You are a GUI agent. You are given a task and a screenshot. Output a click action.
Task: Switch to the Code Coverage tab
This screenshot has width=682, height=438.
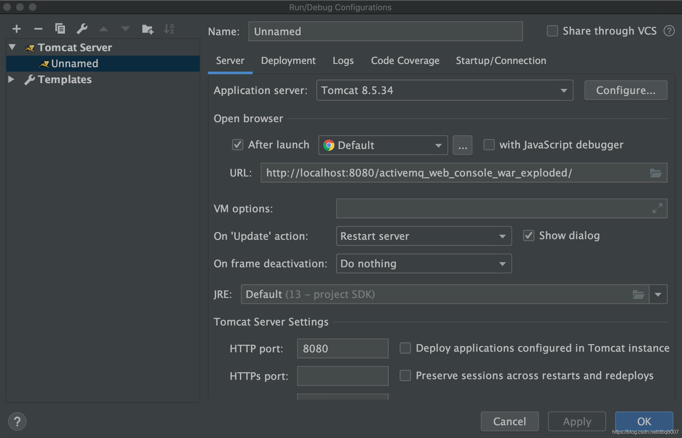coord(405,61)
